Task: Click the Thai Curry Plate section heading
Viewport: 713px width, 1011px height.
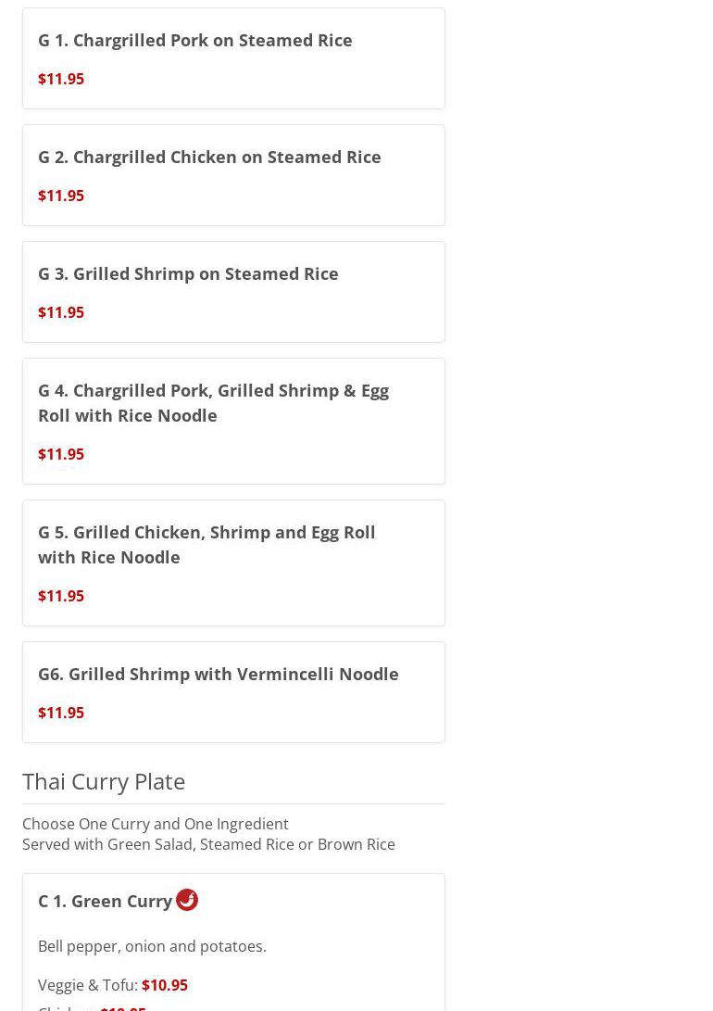Action: click(x=104, y=781)
